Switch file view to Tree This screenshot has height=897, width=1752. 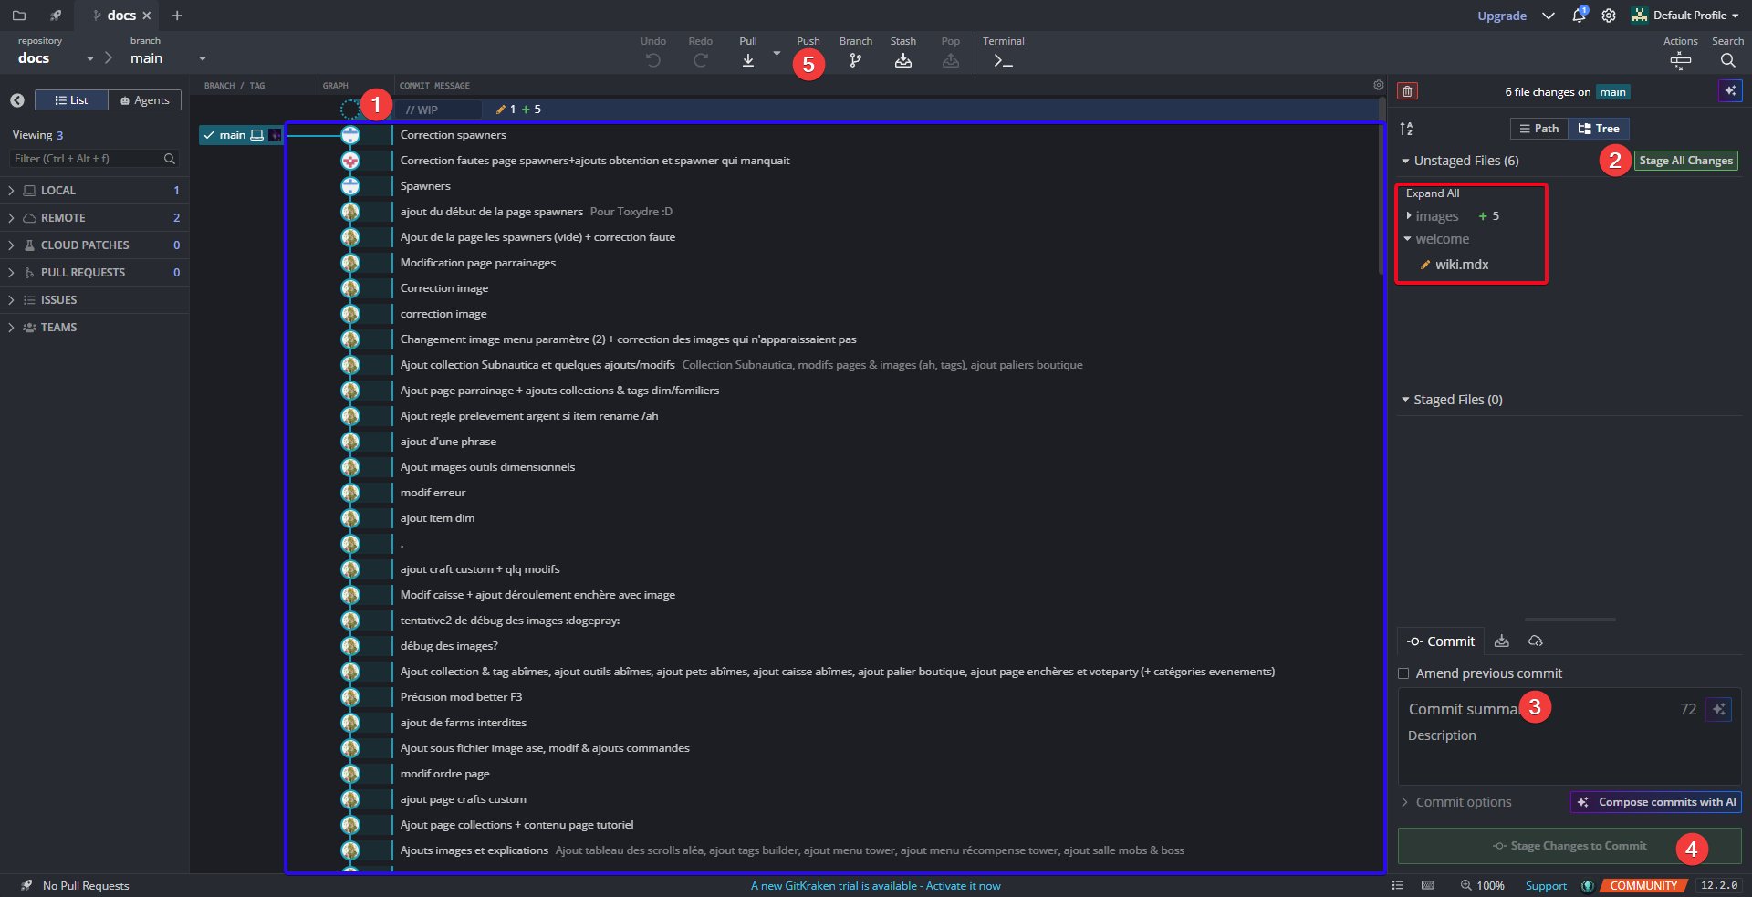(x=1599, y=129)
